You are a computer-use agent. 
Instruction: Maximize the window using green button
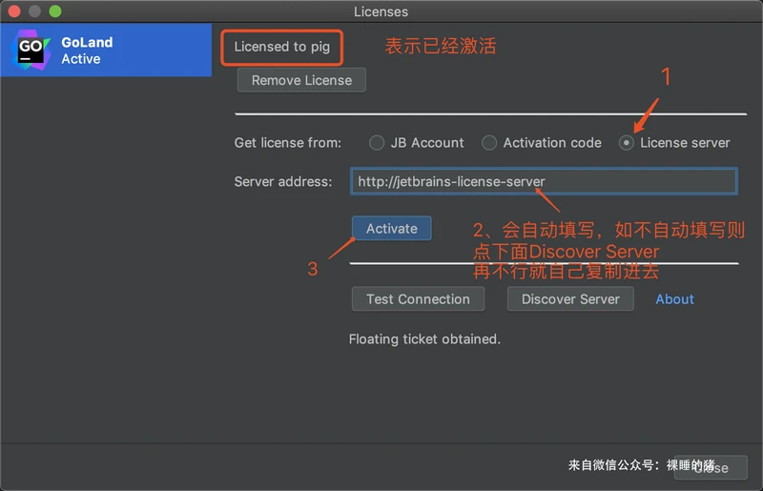(x=54, y=11)
